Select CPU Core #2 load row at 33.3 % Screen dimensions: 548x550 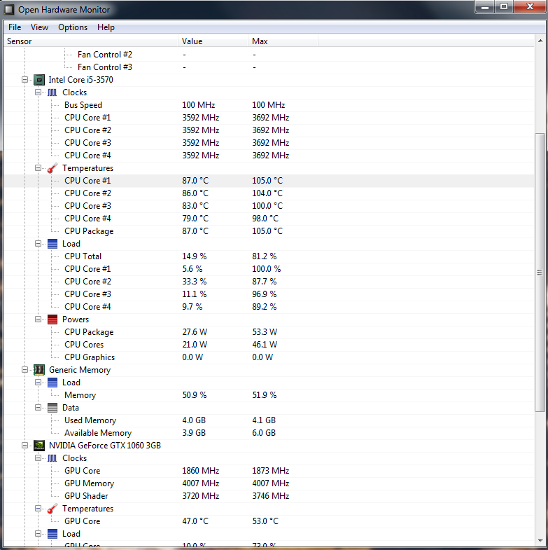coord(269,282)
